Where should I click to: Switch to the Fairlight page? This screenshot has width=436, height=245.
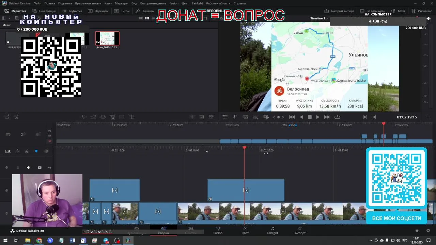(272, 231)
